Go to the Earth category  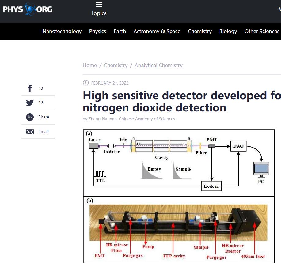pyautogui.click(x=120, y=31)
